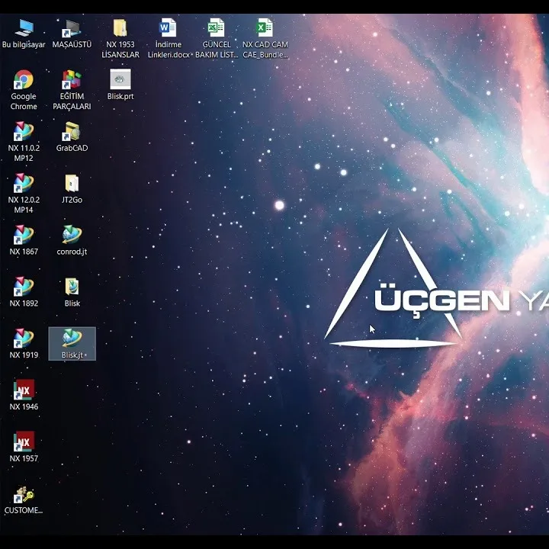Image resolution: width=549 pixels, height=549 pixels.
Task: Open NX 1953 LİSANSLAR folder
Action: (120, 39)
